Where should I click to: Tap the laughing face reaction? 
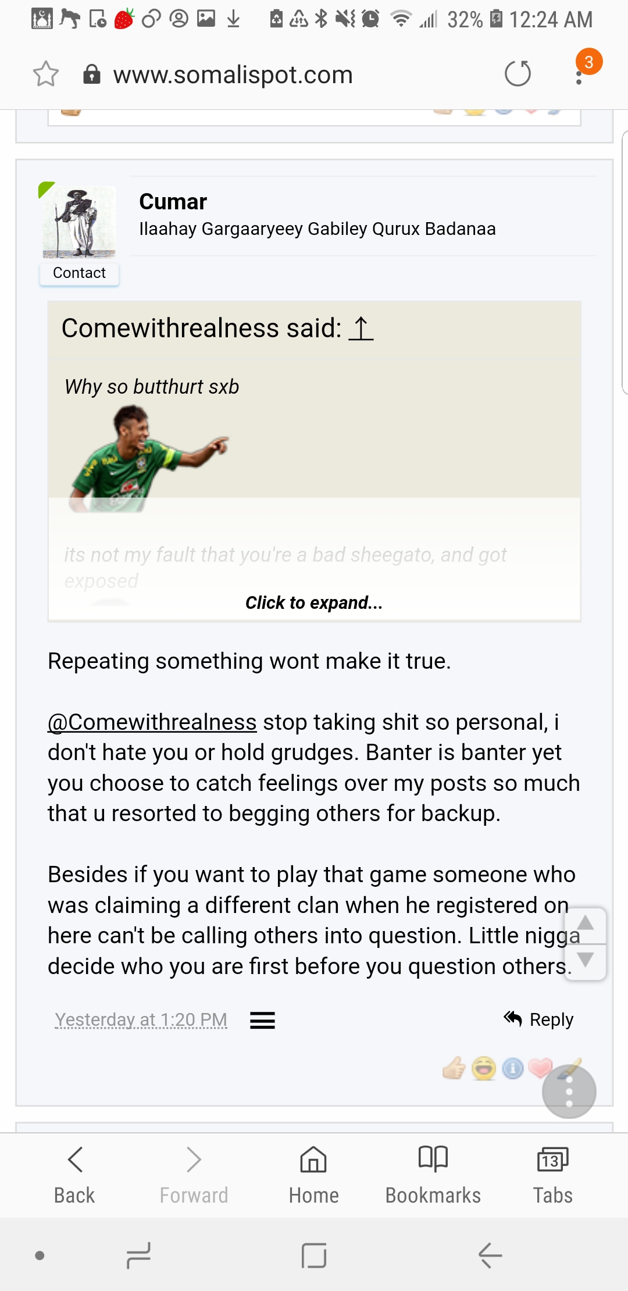click(484, 1068)
